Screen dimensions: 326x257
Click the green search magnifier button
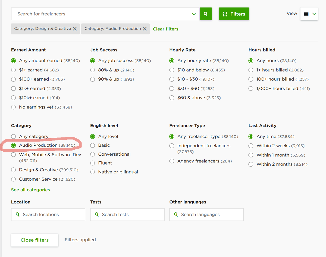206,14
